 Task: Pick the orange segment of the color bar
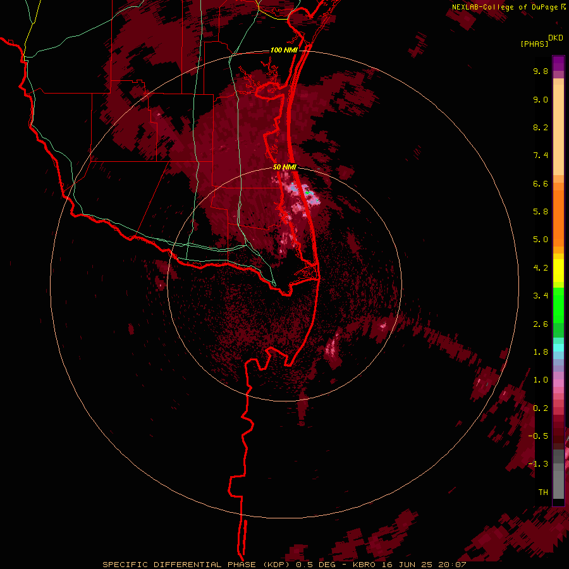(x=558, y=217)
